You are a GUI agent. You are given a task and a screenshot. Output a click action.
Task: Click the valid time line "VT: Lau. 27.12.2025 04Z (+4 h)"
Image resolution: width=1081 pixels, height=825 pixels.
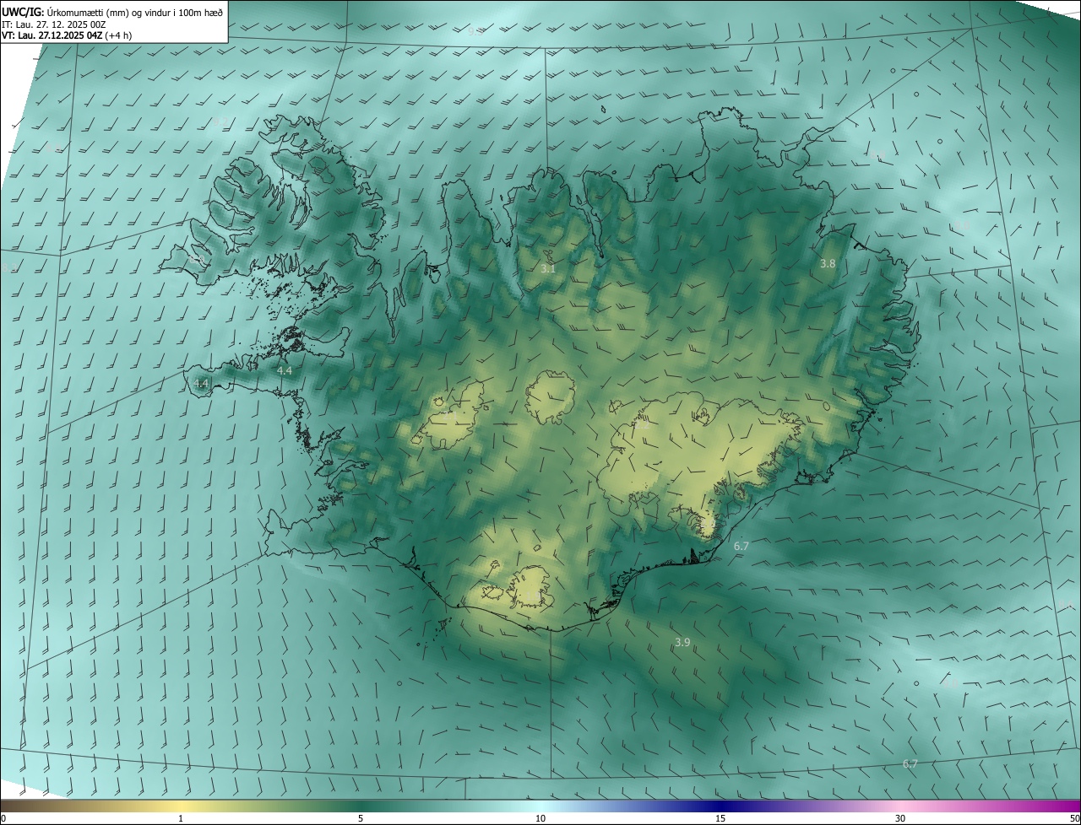[x=67, y=35]
